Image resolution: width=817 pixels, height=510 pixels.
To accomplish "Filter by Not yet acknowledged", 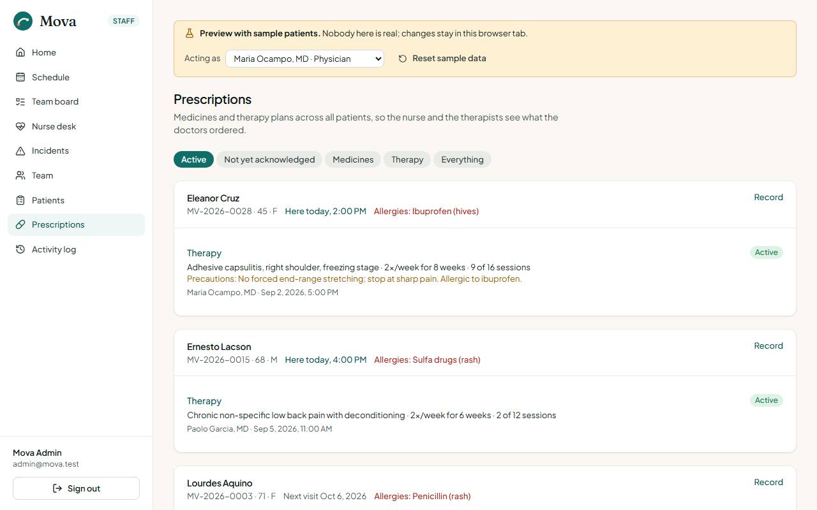I will coord(269,159).
